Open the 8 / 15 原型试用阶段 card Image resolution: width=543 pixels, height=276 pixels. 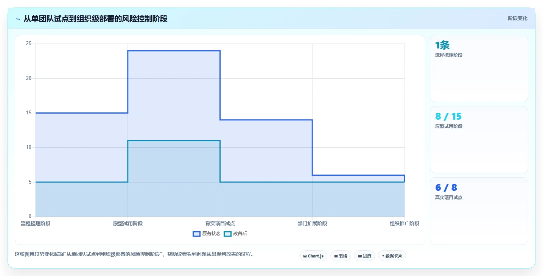479,140
